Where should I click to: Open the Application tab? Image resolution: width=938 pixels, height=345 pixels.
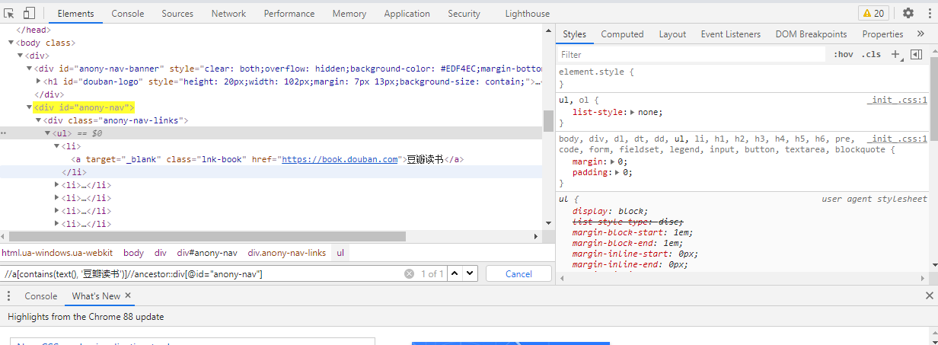click(407, 14)
